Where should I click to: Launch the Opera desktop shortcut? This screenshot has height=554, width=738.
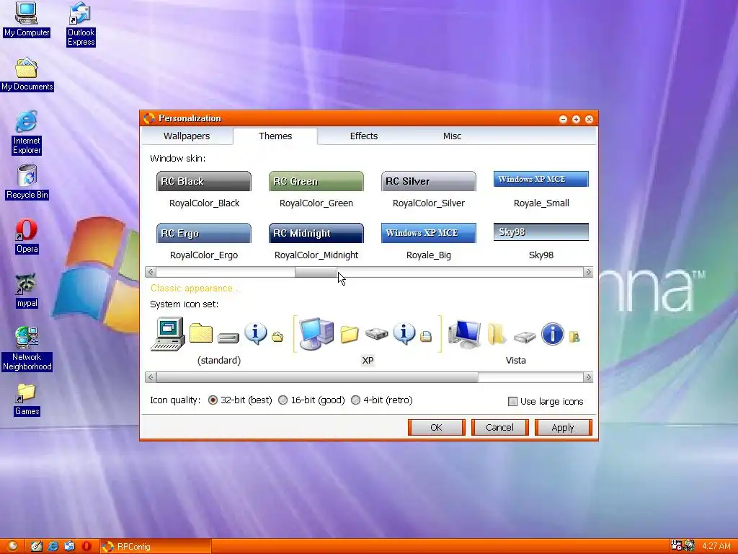pos(27,237)
